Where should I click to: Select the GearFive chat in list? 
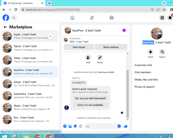pyautogui.click(x=29, y=72)
